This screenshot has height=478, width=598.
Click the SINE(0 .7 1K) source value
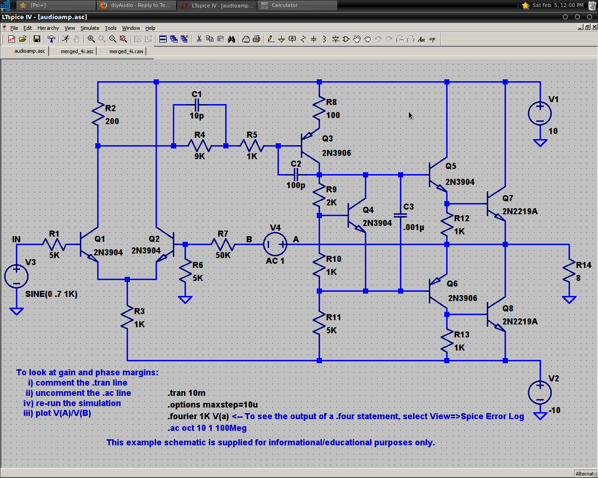pyautogui.click(x=51, y=294)
